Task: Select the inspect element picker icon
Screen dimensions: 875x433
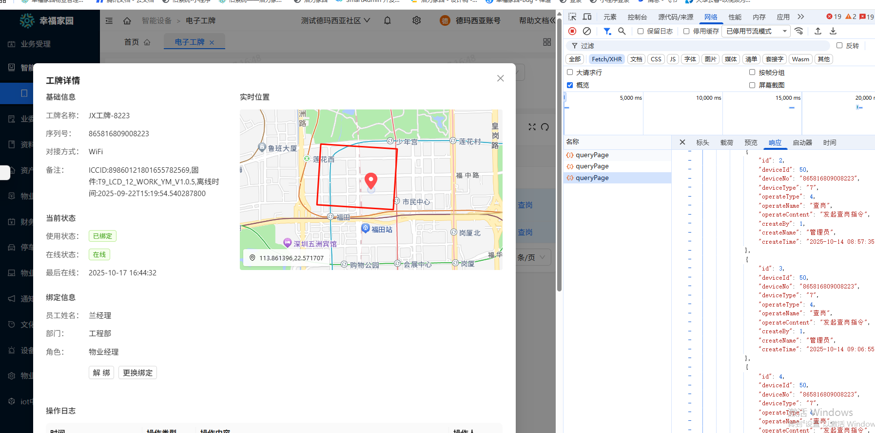Action: click(x=572, y=17)
